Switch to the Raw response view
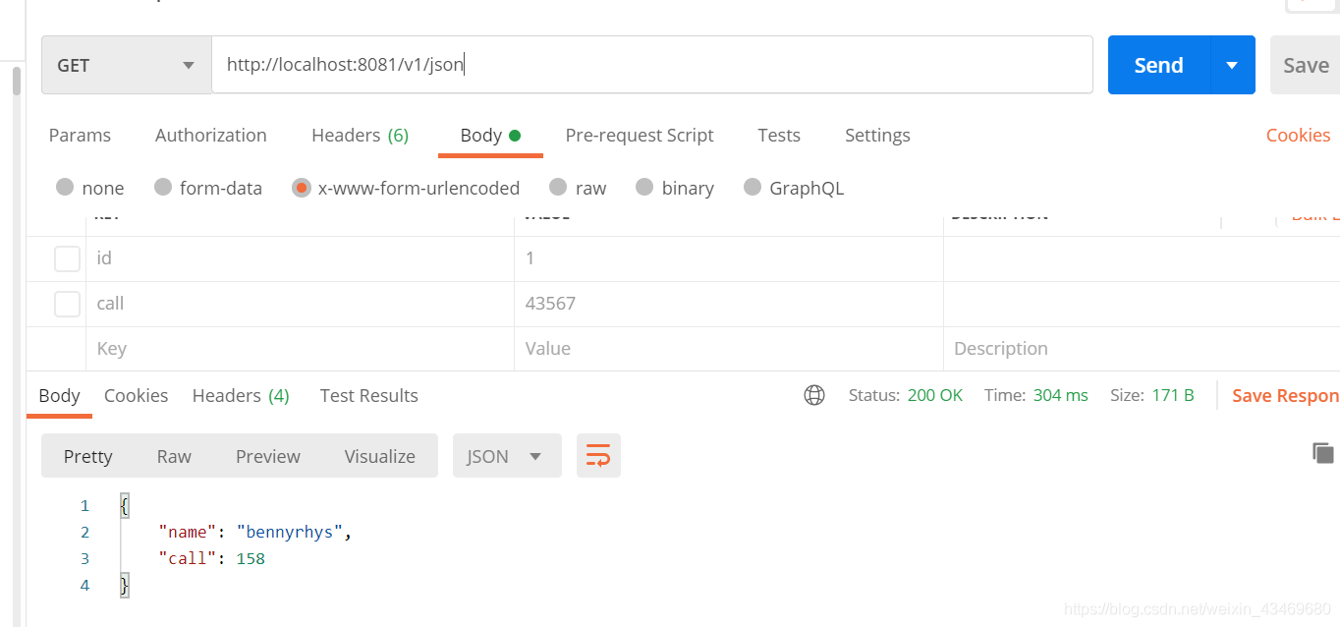 click(173, 455)
